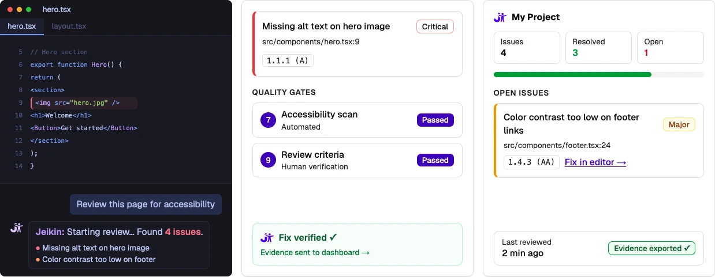Click the number 9 badge for Review criteria
The width and height of the screenshot is (715, 277).
267,160
